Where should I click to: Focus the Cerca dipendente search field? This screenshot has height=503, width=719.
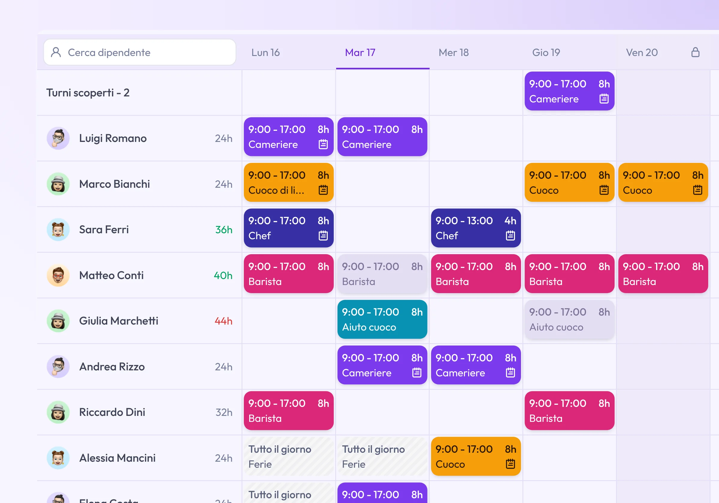(x=140, y=52)
